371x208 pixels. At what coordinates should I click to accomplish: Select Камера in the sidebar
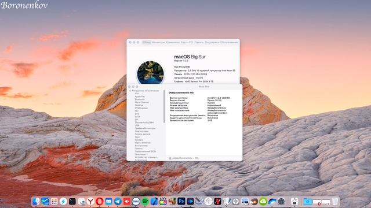(139, 140)
